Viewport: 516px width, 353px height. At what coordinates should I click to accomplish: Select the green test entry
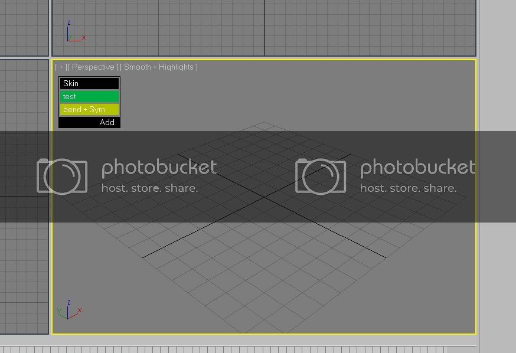point(89,97)
